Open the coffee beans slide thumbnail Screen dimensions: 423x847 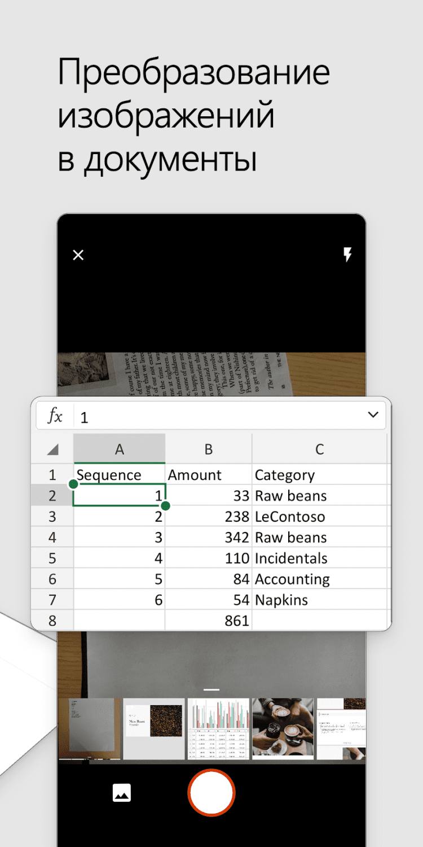[x=154, y=729]
